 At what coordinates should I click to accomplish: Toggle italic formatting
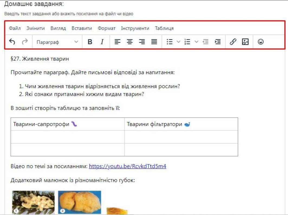click(x=102, y=42)
